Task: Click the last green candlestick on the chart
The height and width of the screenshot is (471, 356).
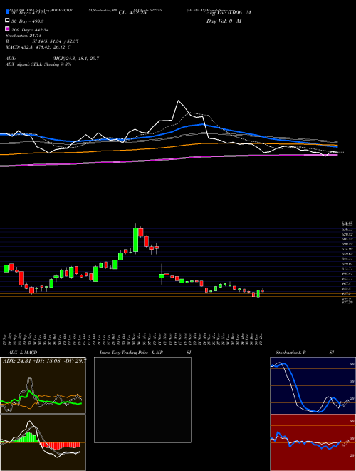Action: [258, 293]
